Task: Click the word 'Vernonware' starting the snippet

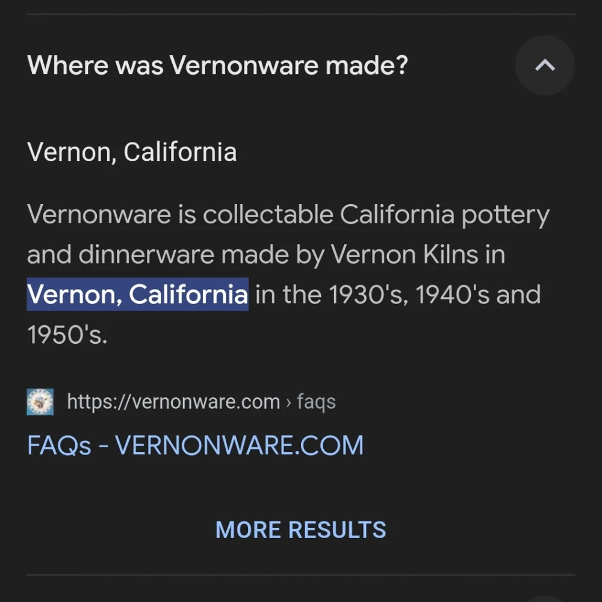Action: point(99,214)
